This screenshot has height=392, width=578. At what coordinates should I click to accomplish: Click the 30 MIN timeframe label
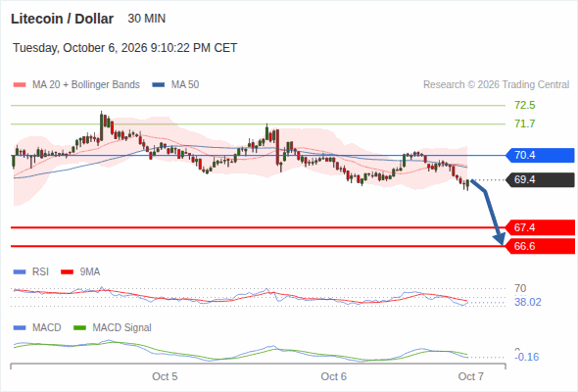[146, 19]
